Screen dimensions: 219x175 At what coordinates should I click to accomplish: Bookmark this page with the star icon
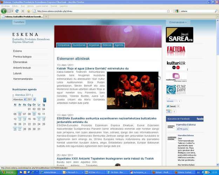169,11
